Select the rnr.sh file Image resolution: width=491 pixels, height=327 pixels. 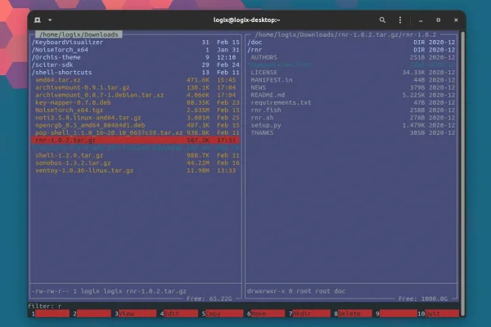coord(351,118)
